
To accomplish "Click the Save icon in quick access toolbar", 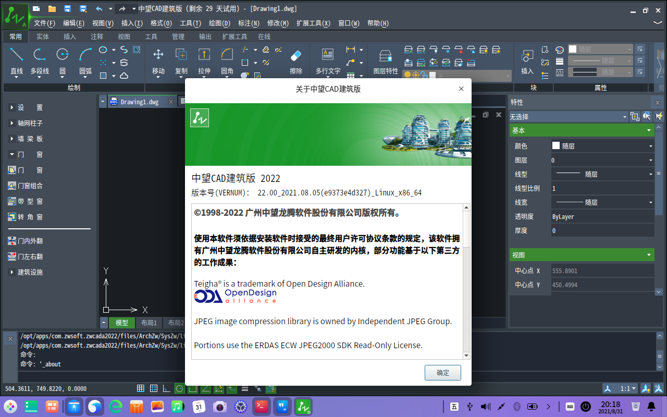I will tap(67, 8).
